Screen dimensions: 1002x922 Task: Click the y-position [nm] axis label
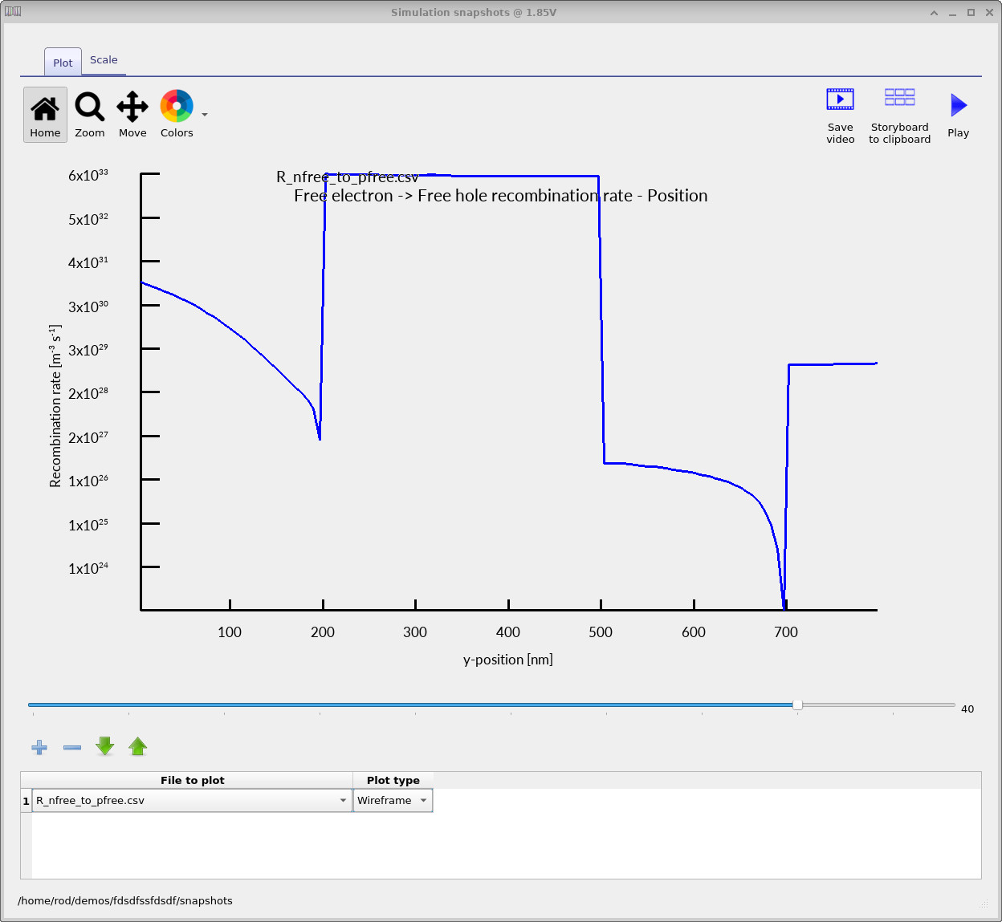click(508, 660)
